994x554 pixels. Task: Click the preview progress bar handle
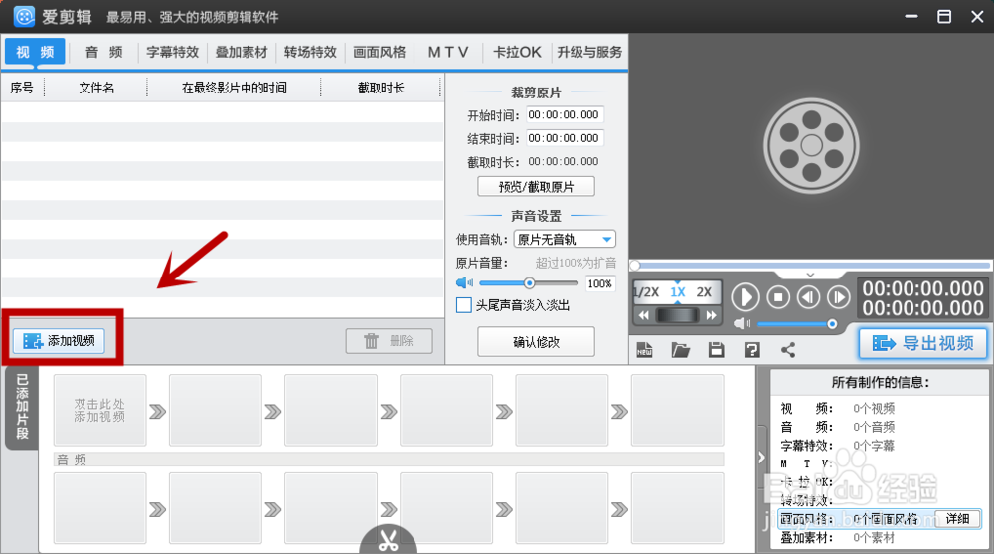635,265
